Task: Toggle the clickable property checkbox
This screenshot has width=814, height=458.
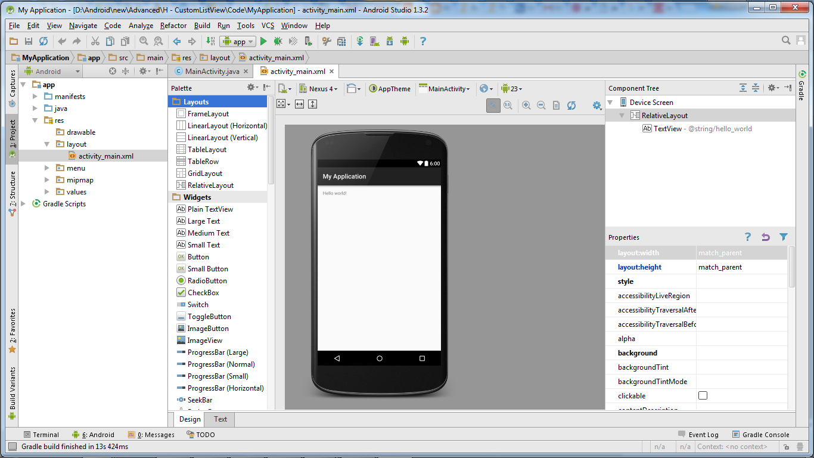Action: pyautogui.click(x=703, y=395)
